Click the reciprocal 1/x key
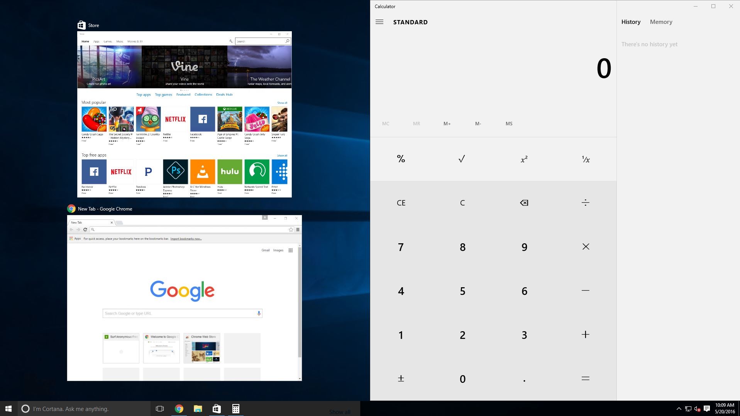The width and height of the screenshot is (740, 416). [x=586, y=159]
